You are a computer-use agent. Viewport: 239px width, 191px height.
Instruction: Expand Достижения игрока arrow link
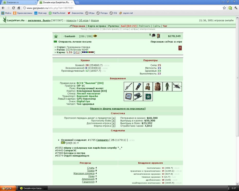[114, 123]
